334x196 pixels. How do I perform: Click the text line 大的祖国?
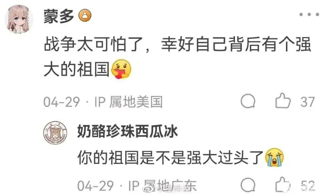(77, 70)
